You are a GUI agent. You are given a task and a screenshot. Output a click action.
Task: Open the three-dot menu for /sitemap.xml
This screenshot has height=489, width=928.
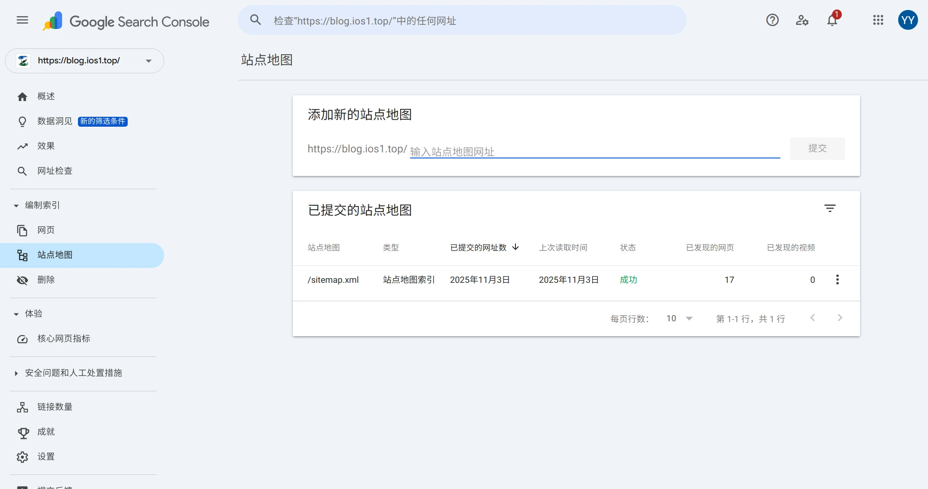point(837,279)
